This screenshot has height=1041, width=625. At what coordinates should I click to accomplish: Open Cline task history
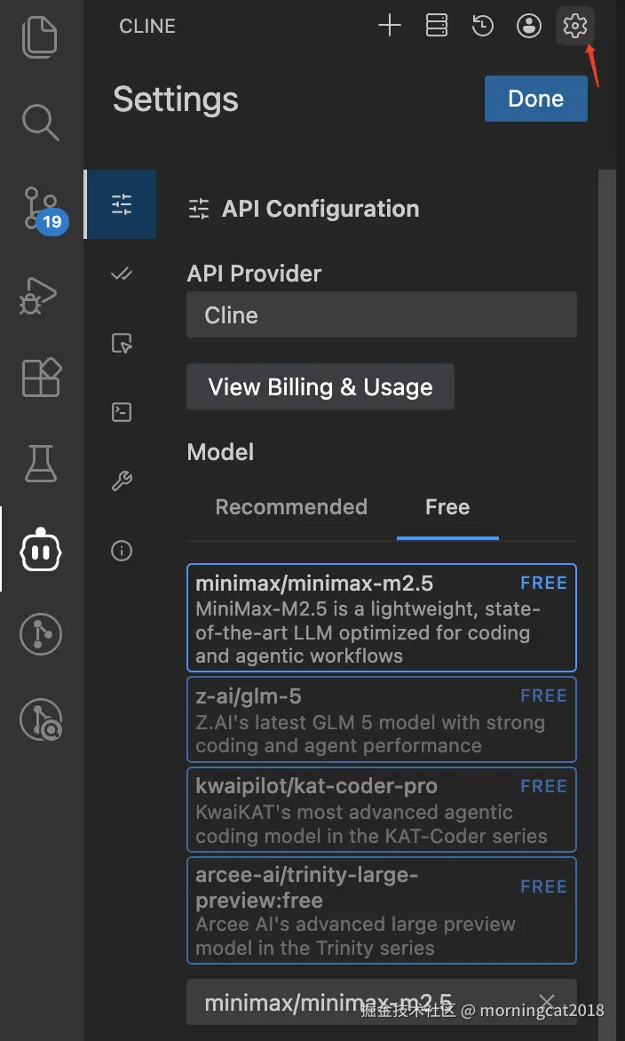483,26
